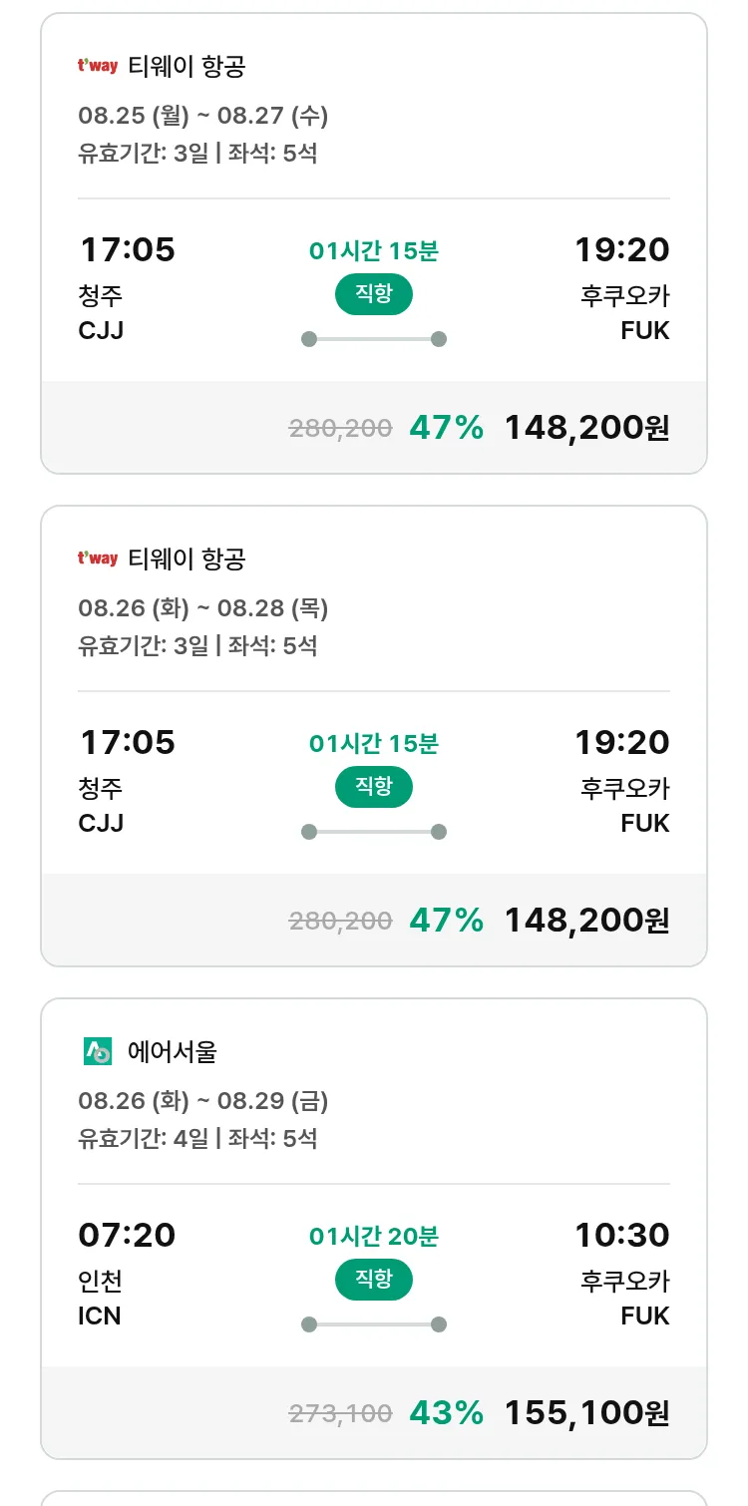Select the 155,100원 price

click(586, 1412)
